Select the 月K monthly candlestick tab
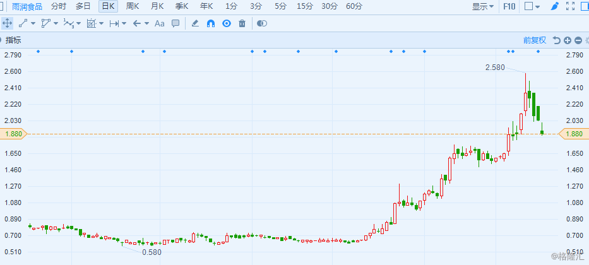Viewport: 589px width, 265px height. (157, 6)
